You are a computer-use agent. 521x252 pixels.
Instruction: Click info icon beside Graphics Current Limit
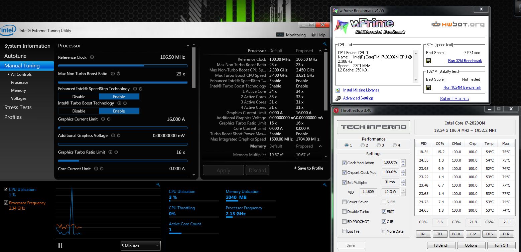[x=103, y=119]
